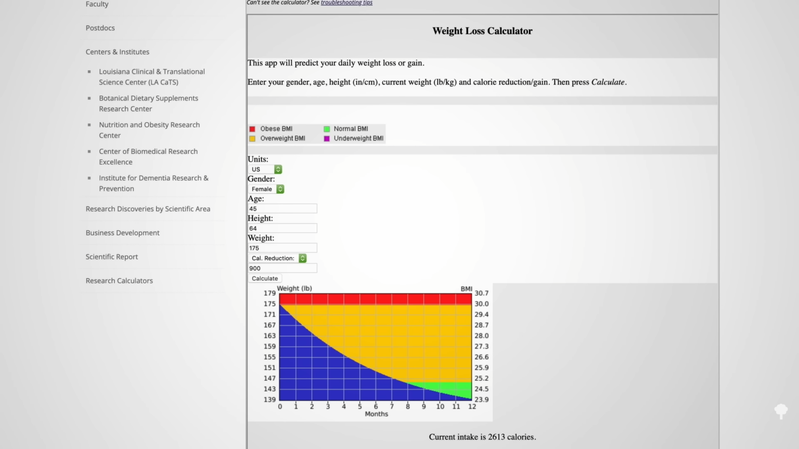
Task: Open Centers & Institutes menu item
Action: pos(118,52)
